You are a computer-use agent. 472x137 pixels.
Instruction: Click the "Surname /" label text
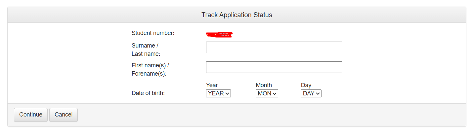pos(145,46)
